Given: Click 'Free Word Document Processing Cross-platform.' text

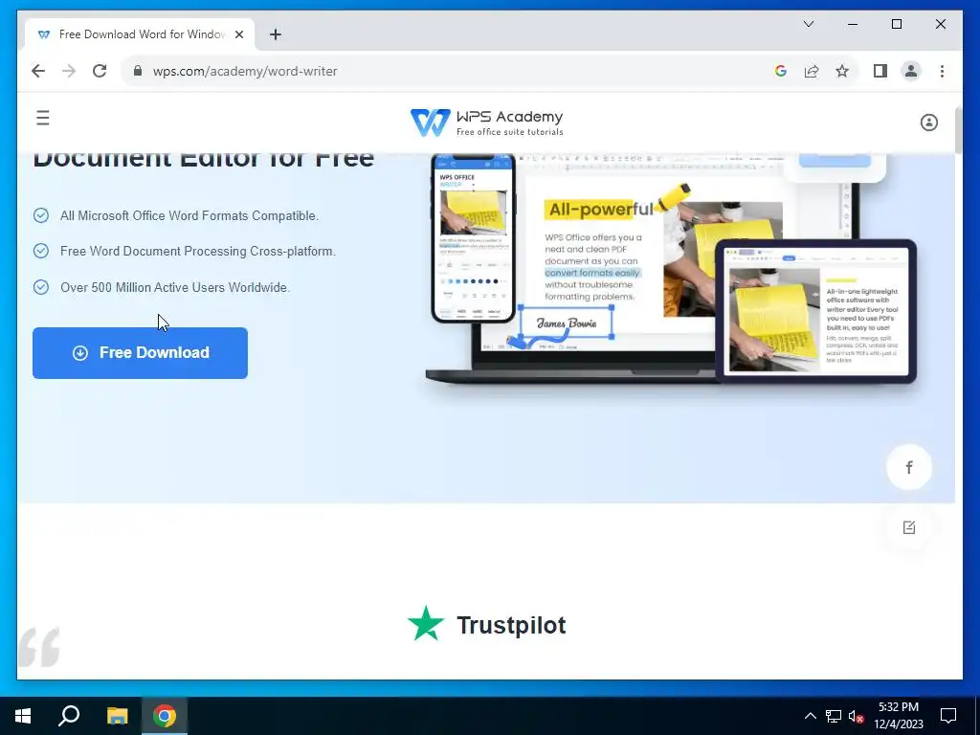Looking at the screenshot, I should 198,252.
